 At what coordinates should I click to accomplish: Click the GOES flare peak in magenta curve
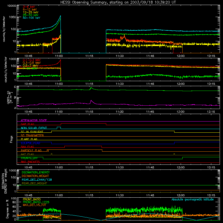(x=91, y=101)
